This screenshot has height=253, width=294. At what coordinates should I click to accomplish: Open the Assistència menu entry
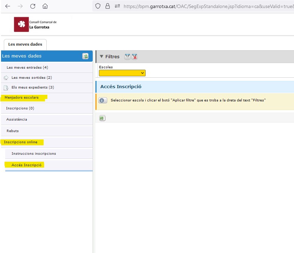click(47, 120)
